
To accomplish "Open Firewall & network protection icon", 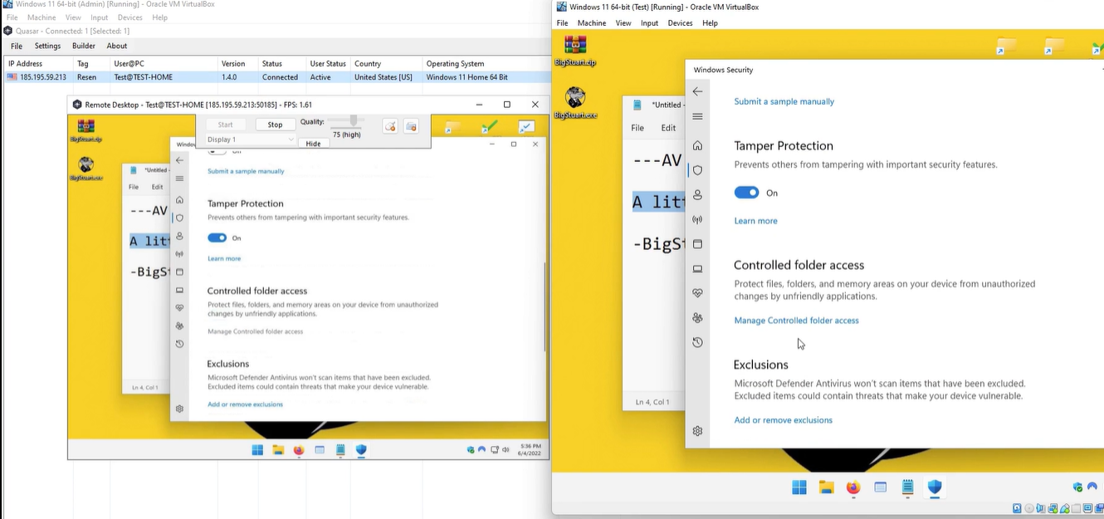I will tap(697, 219).
